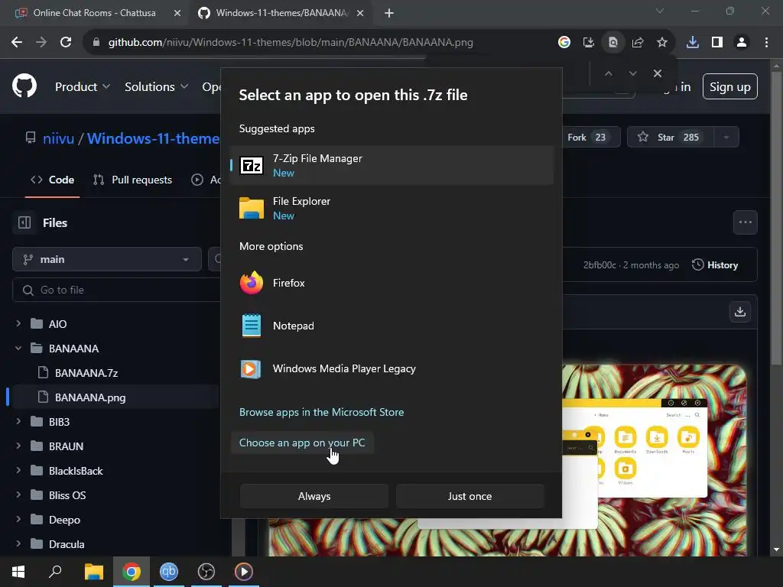783x587 pixels.
Task: Open the Windows-11-themes repository link
Action: click(x=153, y=138)
